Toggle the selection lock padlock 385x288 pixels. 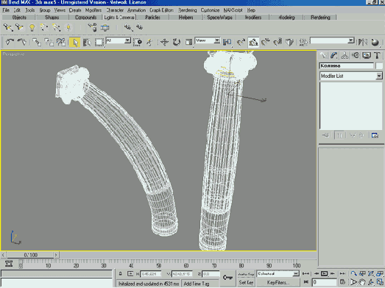coord(120,273)
